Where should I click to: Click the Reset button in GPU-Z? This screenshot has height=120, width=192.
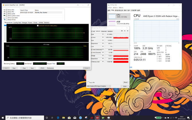pos(126,82)
